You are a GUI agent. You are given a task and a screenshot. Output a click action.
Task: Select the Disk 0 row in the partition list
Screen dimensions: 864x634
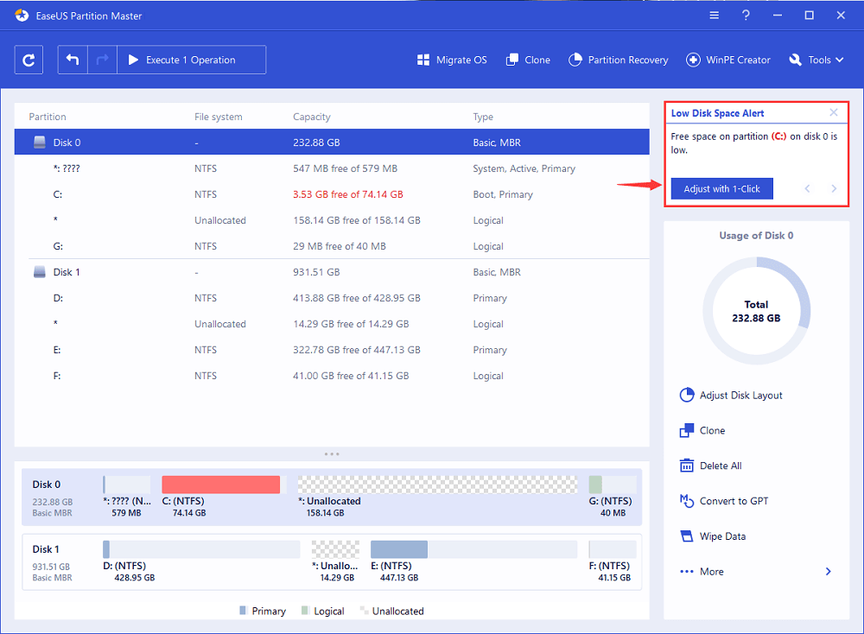tap(332, 143)
